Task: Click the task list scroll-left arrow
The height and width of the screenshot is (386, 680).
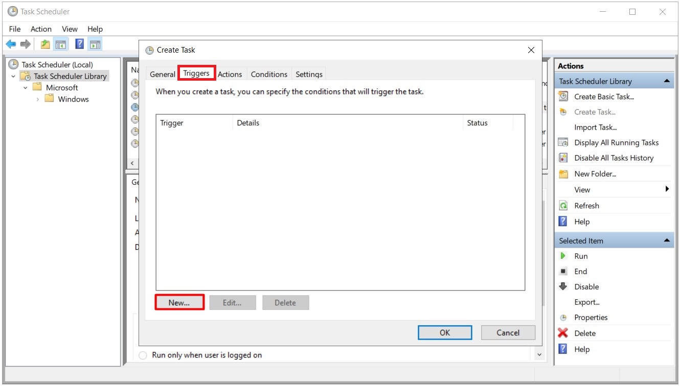Action: pos(132,163)
